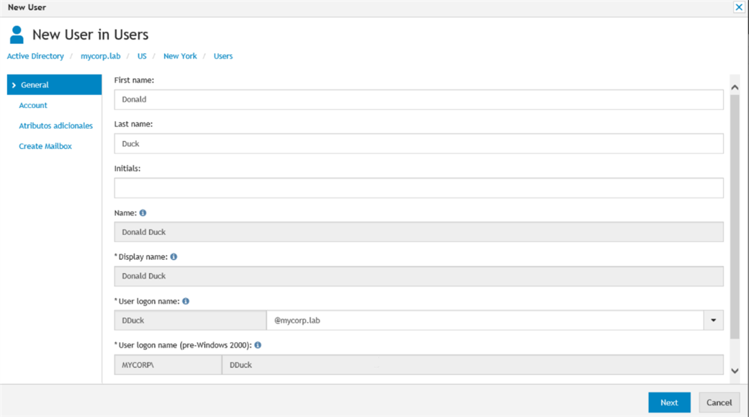Go to the US breadcrumb link
749x417 pixels.
pos(142,56)
